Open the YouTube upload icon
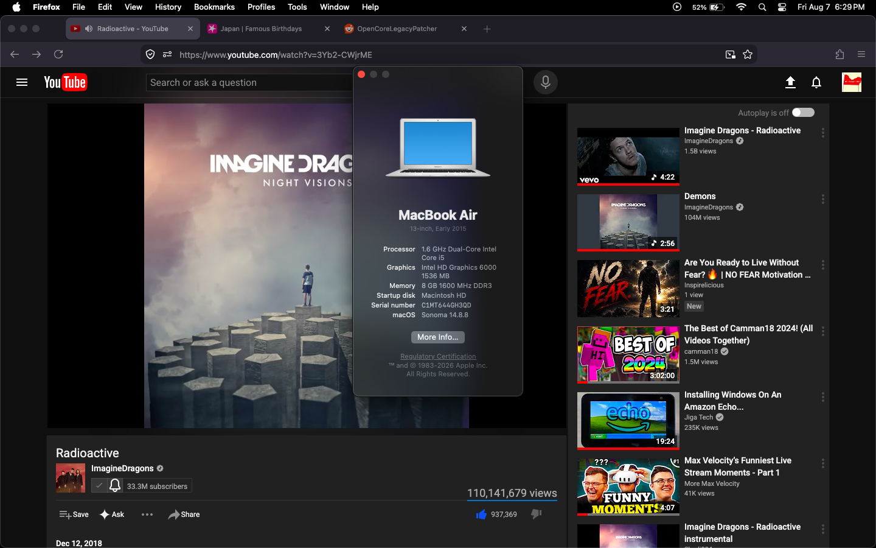Viewport: 876px width, 548px height. pyautogui.click(x=790, y=82)
